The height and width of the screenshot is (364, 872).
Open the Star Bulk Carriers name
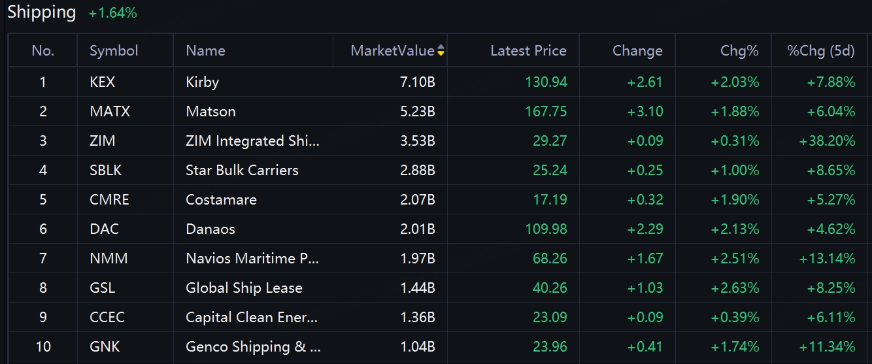click(242, 170)
